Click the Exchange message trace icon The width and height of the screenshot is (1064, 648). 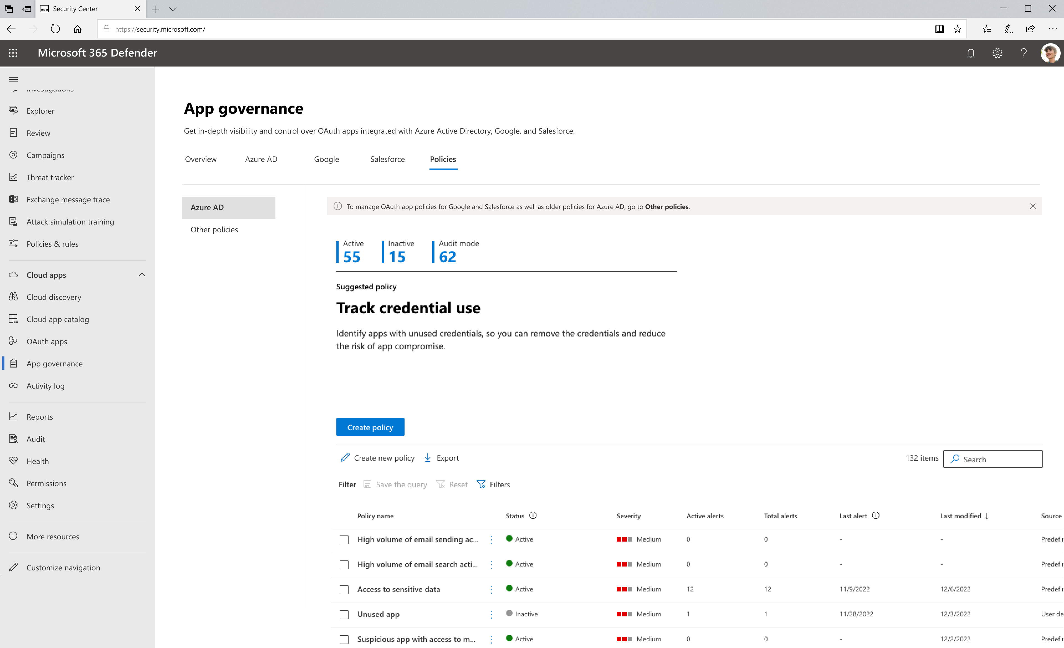[14, 199]
